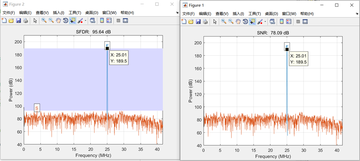Open 桌面(D) menu in Figure 1
The width and height of the screenshot is (360, 161).
point(272,14)
